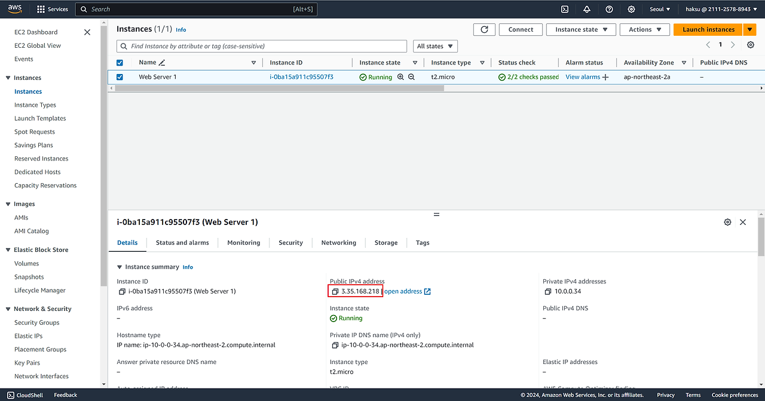This screenshot has width=765, height=401.
Task: Add an alarm with the plus icon
Action: 605,77
